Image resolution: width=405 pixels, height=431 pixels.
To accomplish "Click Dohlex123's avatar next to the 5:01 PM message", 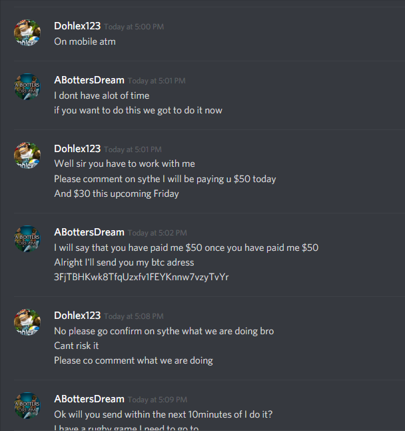I will tap(27, 155).
